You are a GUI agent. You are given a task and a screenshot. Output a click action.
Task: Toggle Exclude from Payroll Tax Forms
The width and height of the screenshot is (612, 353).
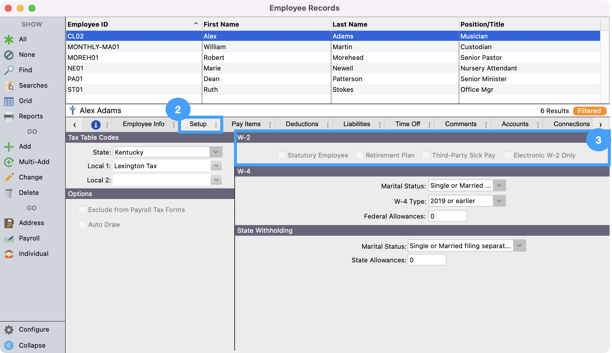82,210
